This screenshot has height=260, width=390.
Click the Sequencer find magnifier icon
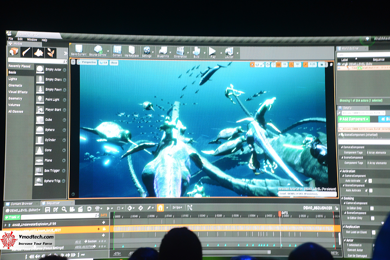pos(64,209)
